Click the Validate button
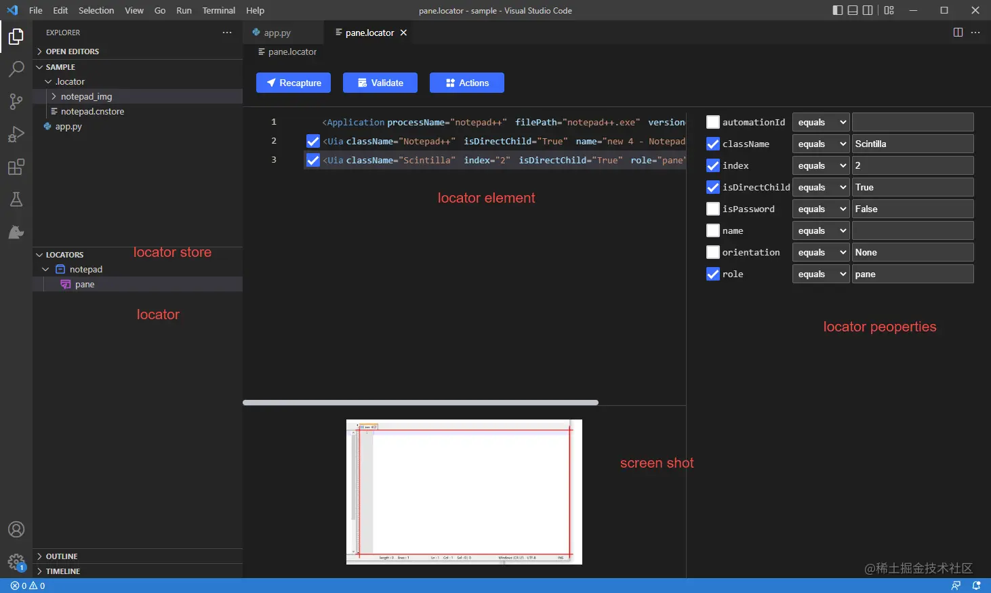 (x=380, y=82)
